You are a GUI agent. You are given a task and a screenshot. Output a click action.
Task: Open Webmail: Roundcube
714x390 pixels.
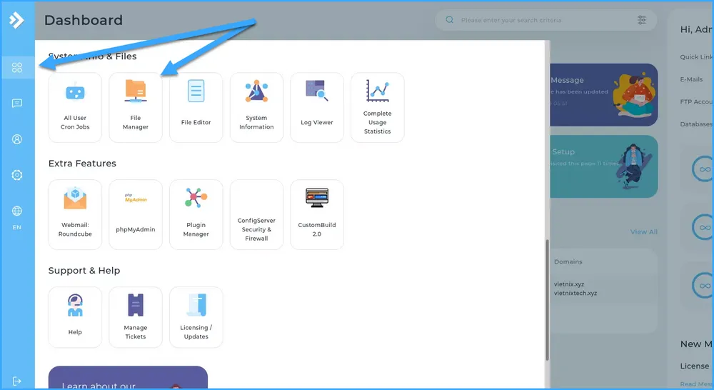[75, 214]
